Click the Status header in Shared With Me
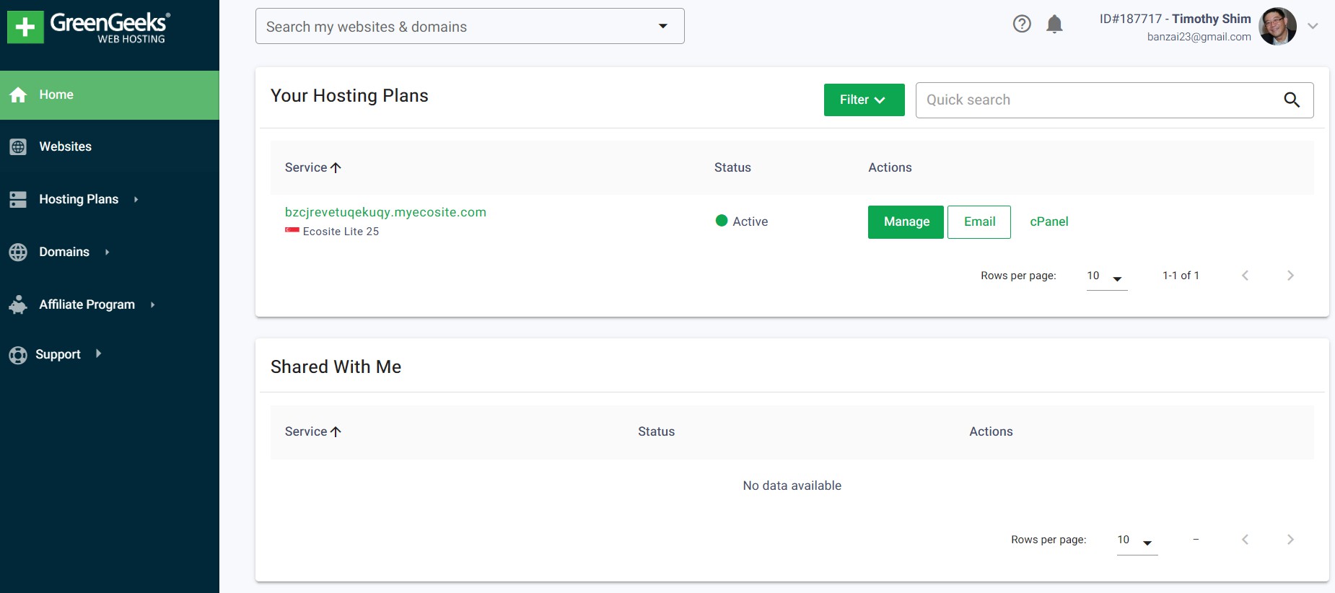The height and width of the screenshot is (593, 1335). [656, 431]
